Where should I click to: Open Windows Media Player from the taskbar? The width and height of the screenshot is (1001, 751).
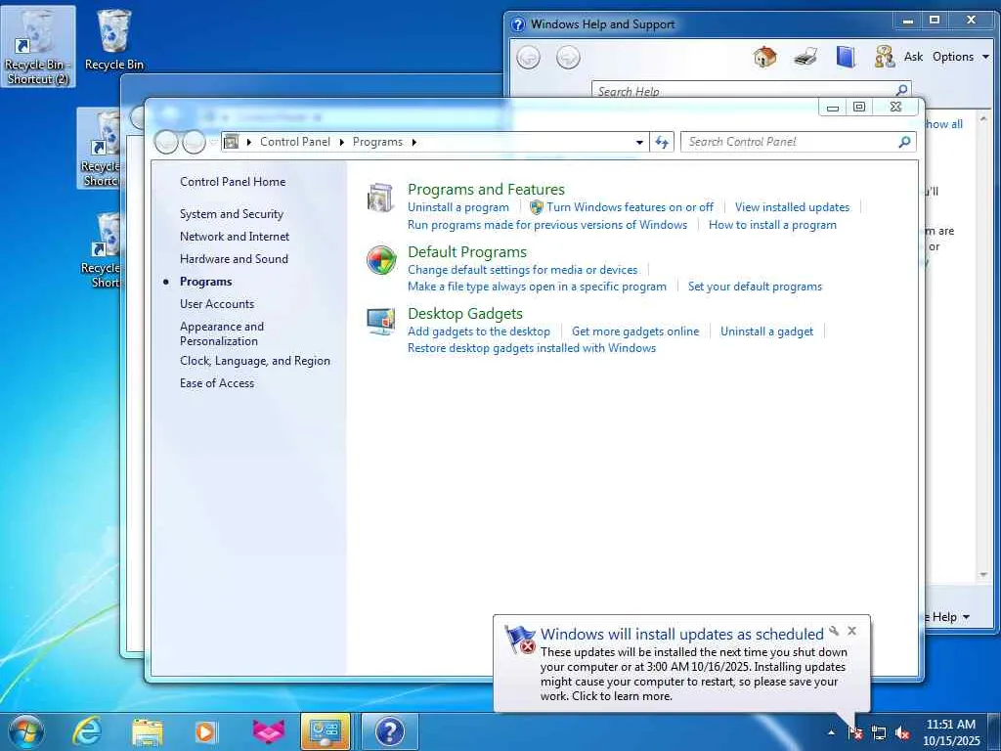click(205, 731)
